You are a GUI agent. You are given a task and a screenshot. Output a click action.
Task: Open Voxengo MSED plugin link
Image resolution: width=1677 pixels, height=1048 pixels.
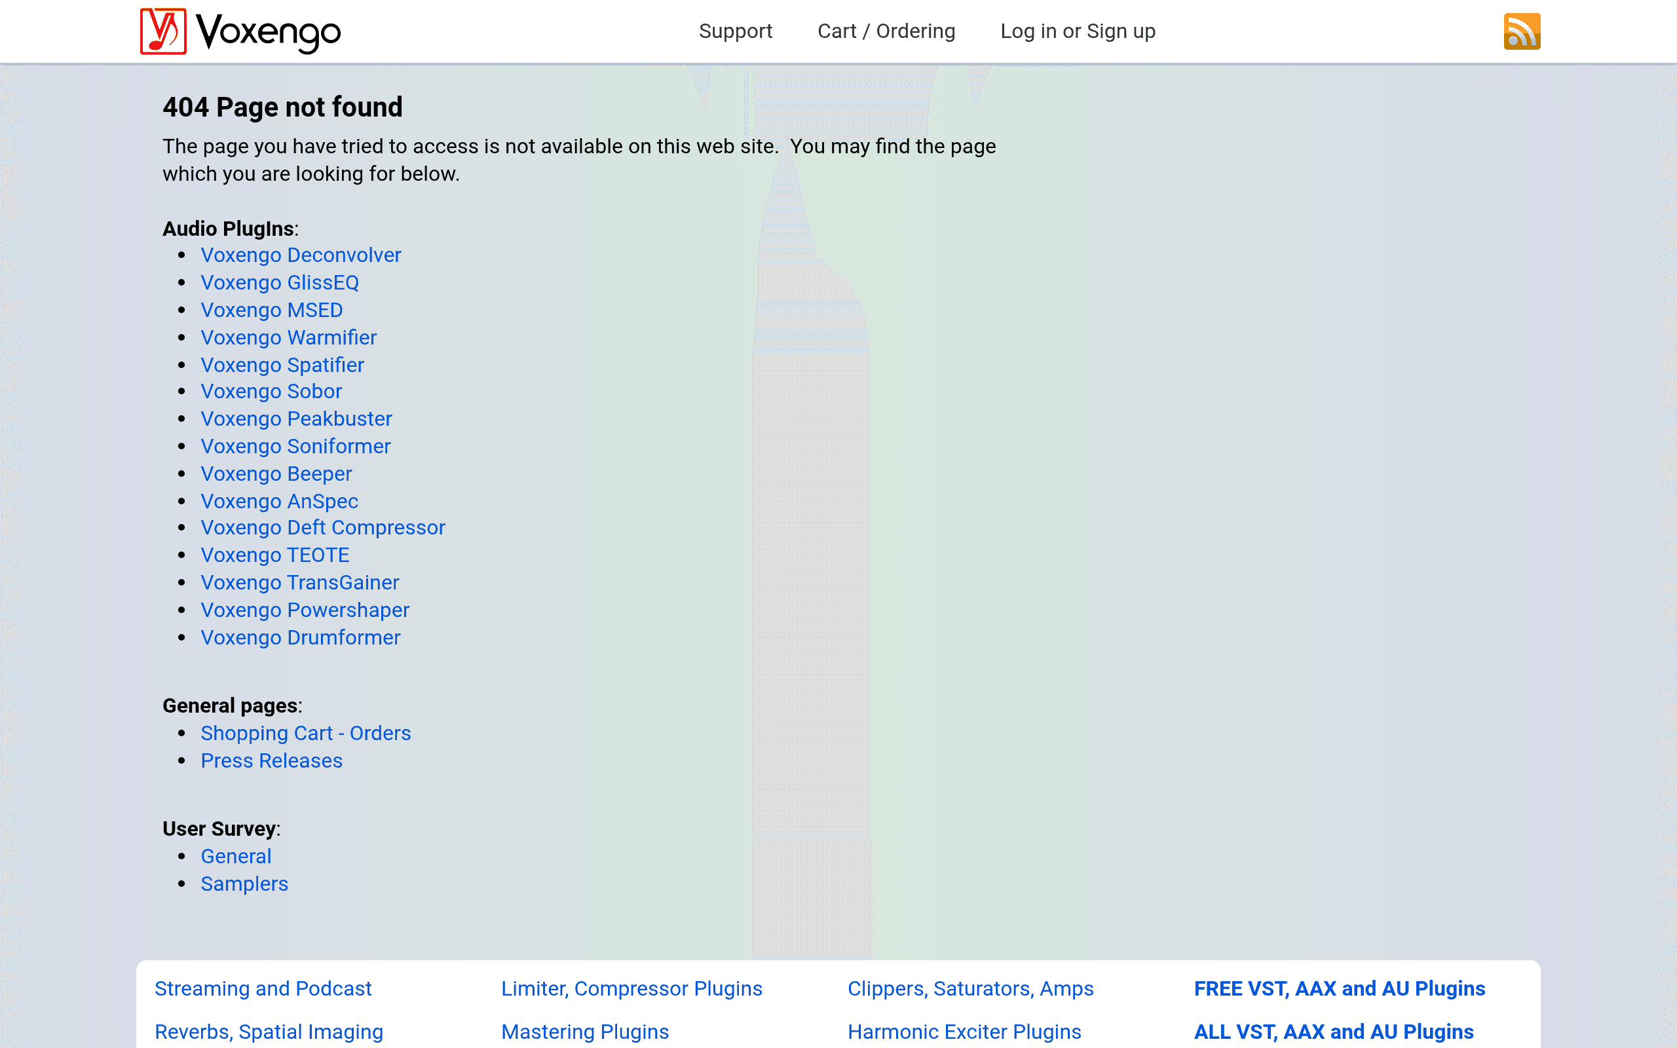click(x=272, y=310)
